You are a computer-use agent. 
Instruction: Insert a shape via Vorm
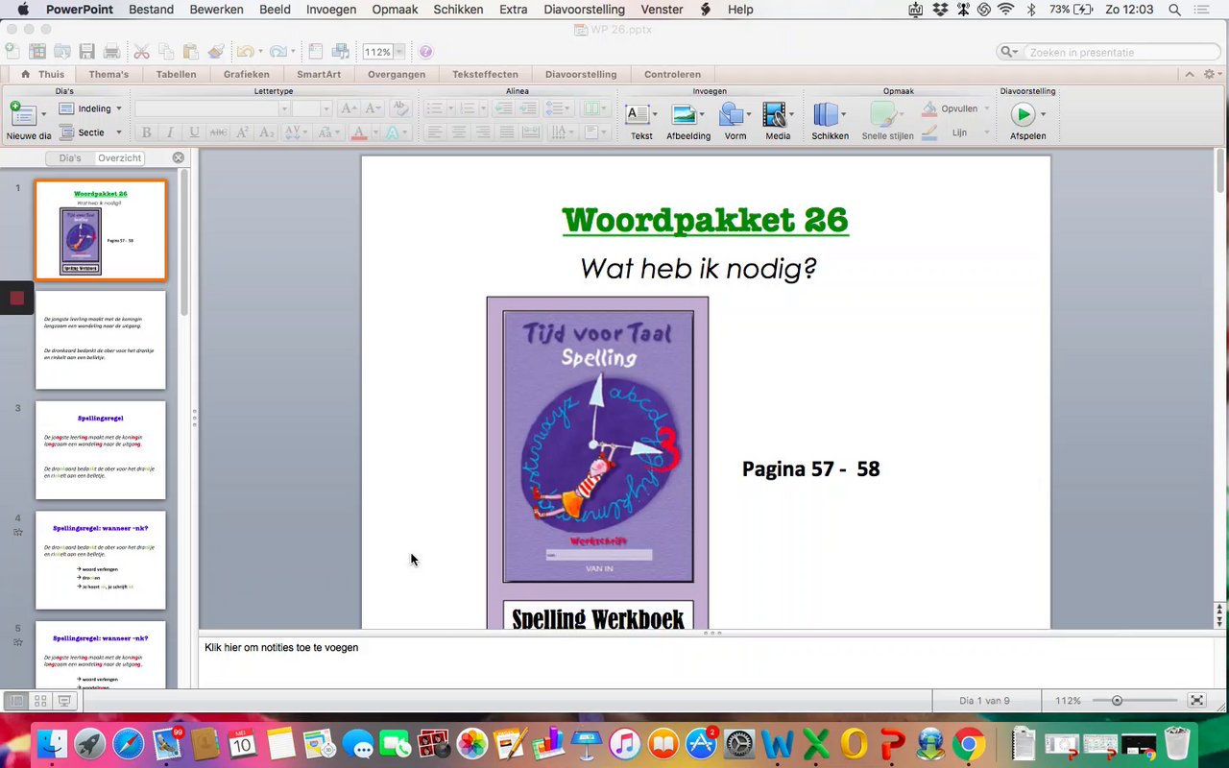(x=735, y=121)
